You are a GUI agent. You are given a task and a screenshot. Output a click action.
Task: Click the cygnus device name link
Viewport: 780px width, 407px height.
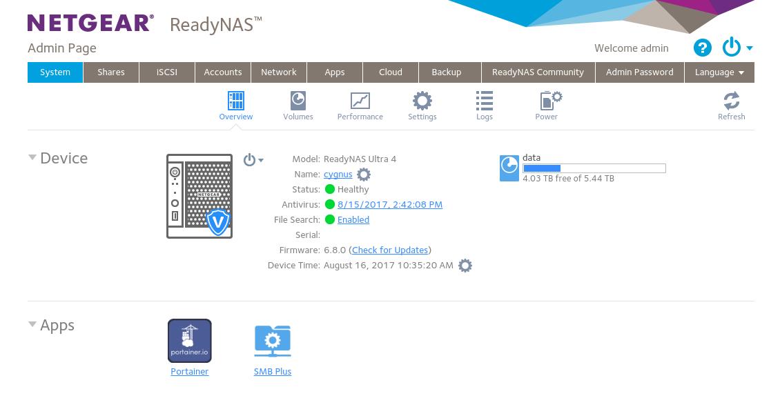[x=338, y=175]
